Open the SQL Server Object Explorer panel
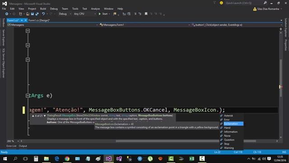The image size is (289, 163). pos(3,63)
